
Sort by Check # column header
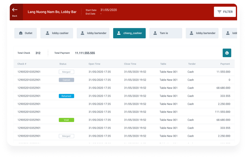click(x=22, y=64)
